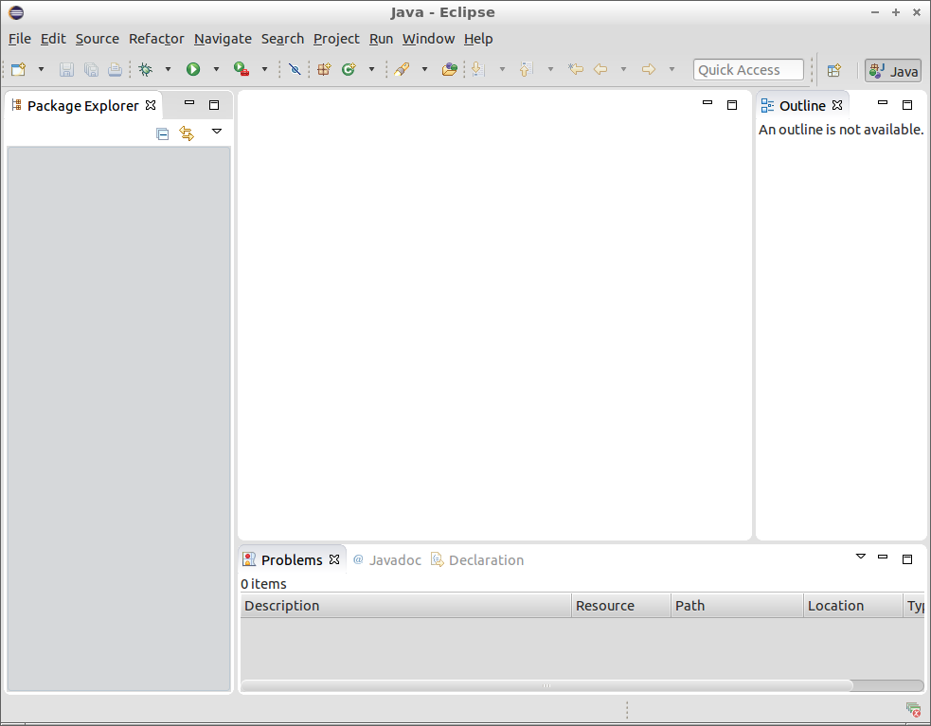Toggle Skip All Breakpoints in toolbar
This screenshot has width=931, height=726.
pyautogui.click(x=295, y=69)
